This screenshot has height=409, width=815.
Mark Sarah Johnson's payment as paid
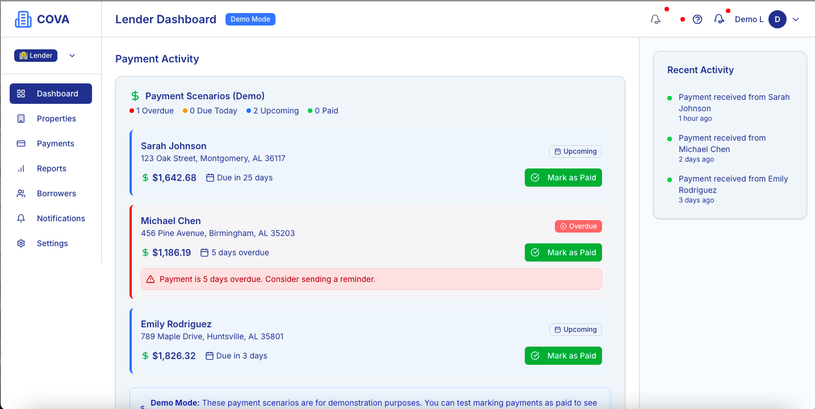click(x=563, y=177)
